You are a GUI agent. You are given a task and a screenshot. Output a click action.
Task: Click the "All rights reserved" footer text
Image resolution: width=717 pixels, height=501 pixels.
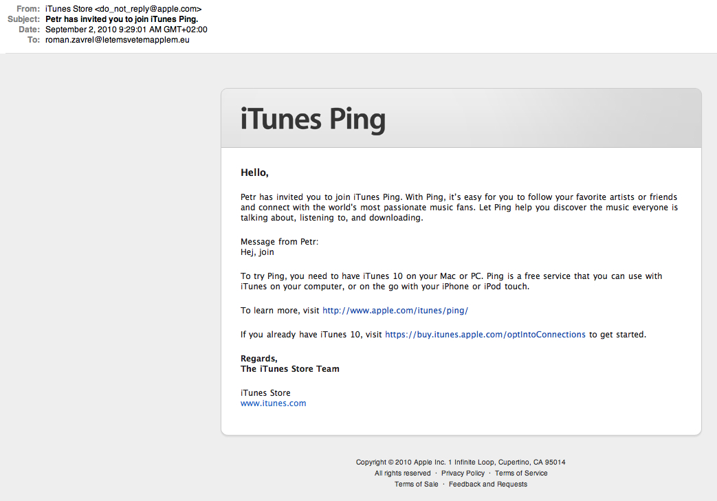coord(403,474)
